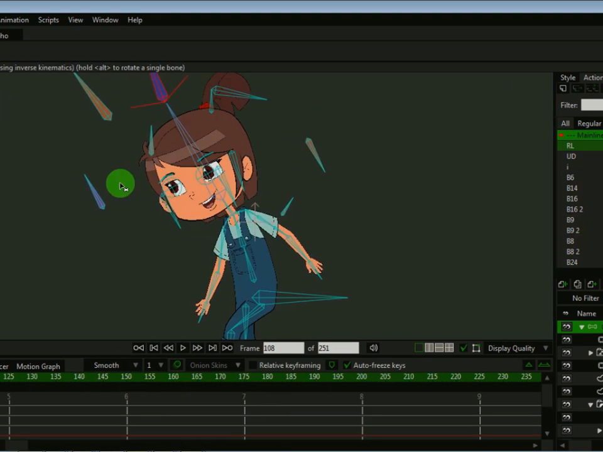603x452 pixels.
Task: Toggle the onion skin enable icon
Action: pos(177,365)
